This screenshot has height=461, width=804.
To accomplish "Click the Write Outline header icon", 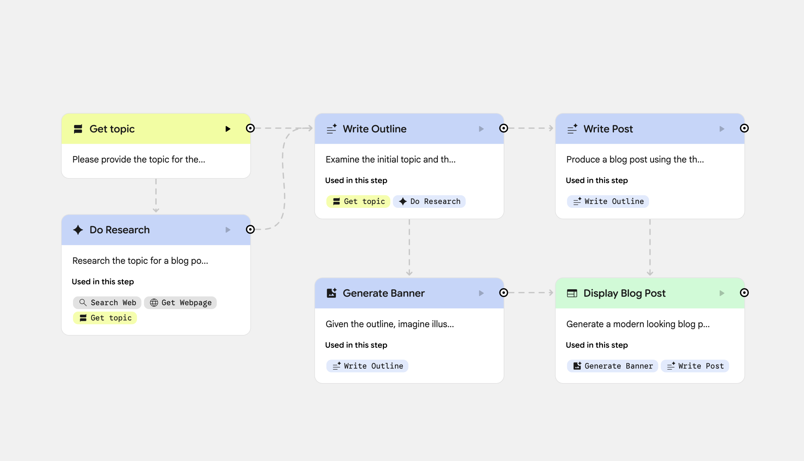I will [331, 129].
